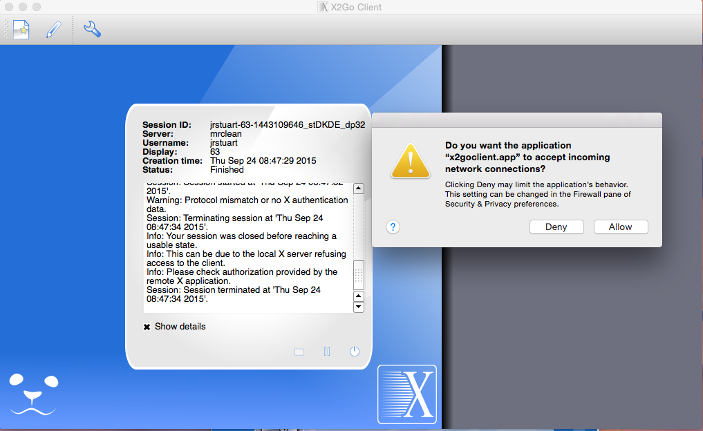Create a new session with the starred document icon
This screenshot has width=703, height=431.
point(21,30)
